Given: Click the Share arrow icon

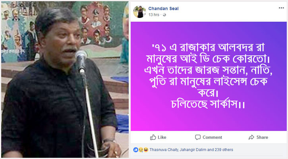Looking at the screenshot, I should pos(251,137).
